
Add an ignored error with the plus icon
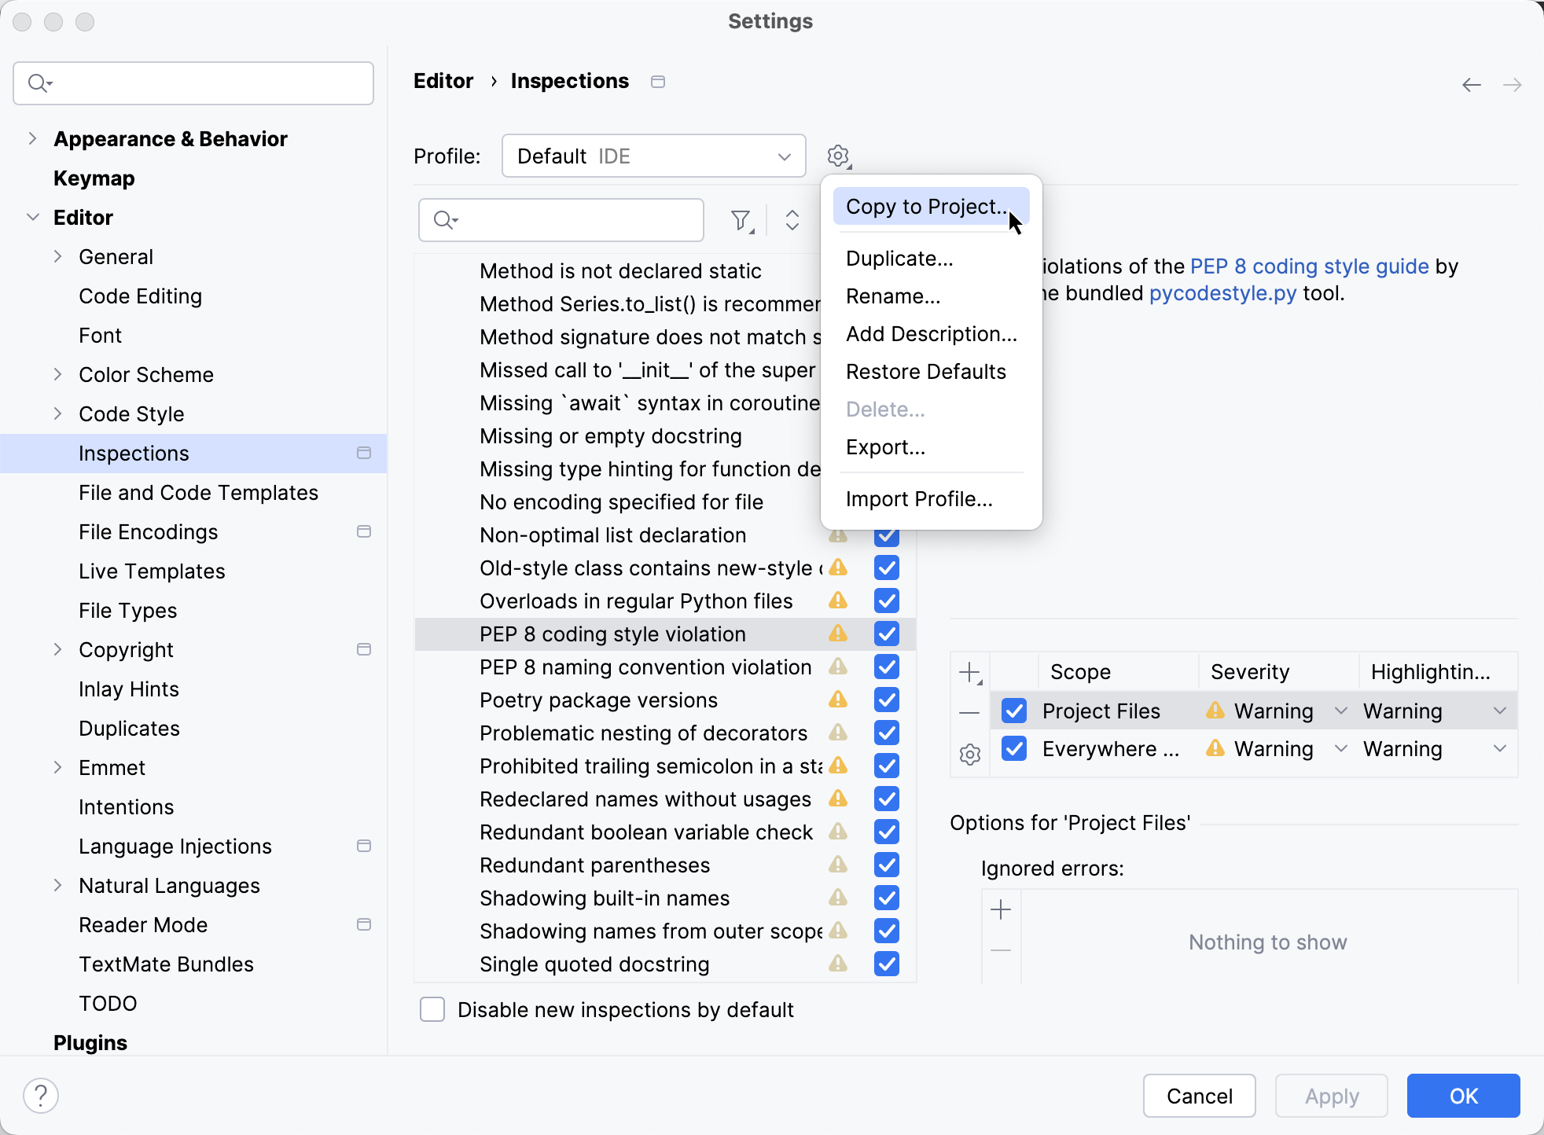1001,909
